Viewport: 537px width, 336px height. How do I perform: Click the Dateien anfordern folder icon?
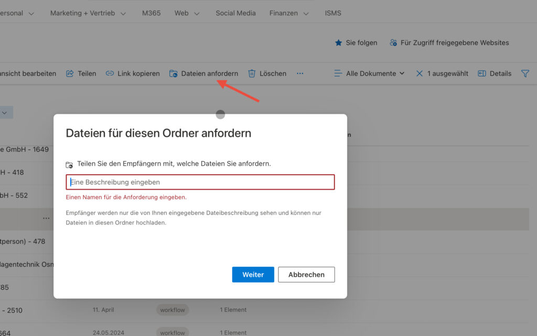tap(173, 74)
